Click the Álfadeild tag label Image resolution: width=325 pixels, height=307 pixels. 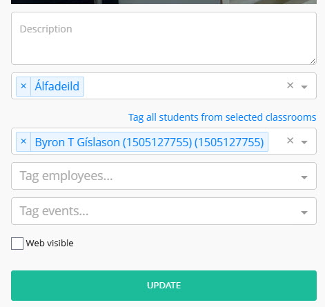[57, 86]
